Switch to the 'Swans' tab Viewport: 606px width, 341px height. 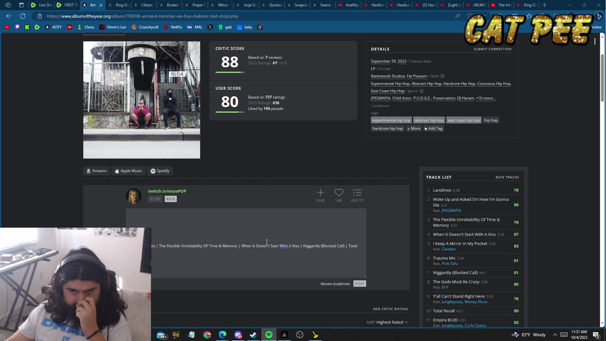(322, 5)
